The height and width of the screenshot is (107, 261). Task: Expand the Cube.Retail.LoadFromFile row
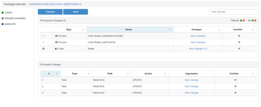point(44,42)
